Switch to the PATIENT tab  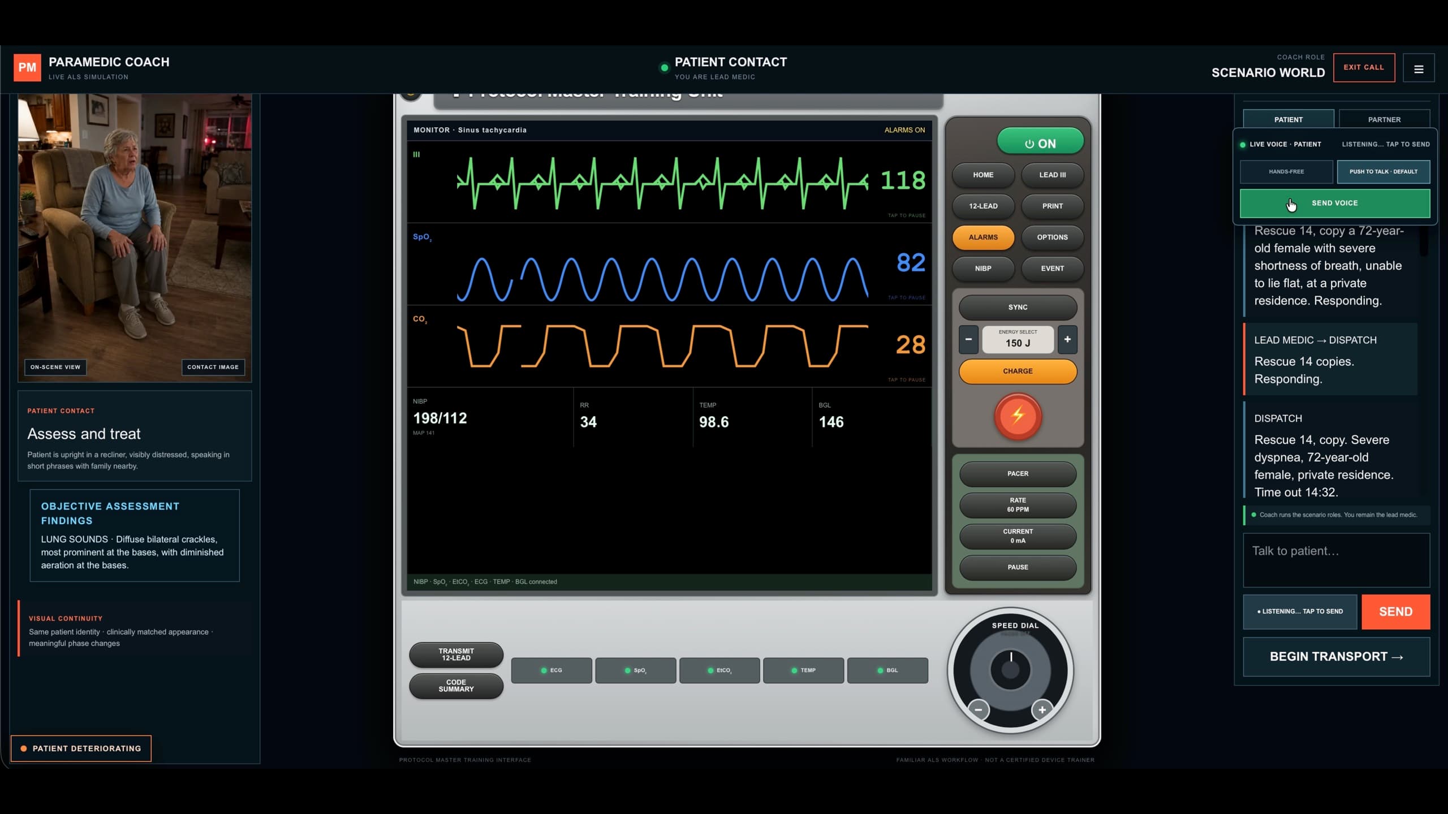1288,119
